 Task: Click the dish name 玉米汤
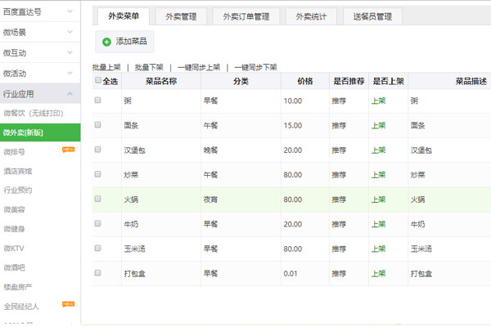click(135, 249)
